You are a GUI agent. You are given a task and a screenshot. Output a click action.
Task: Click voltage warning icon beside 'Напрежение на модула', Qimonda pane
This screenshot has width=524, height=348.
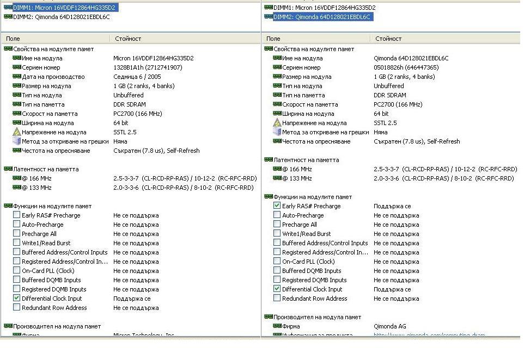point(277,123)
